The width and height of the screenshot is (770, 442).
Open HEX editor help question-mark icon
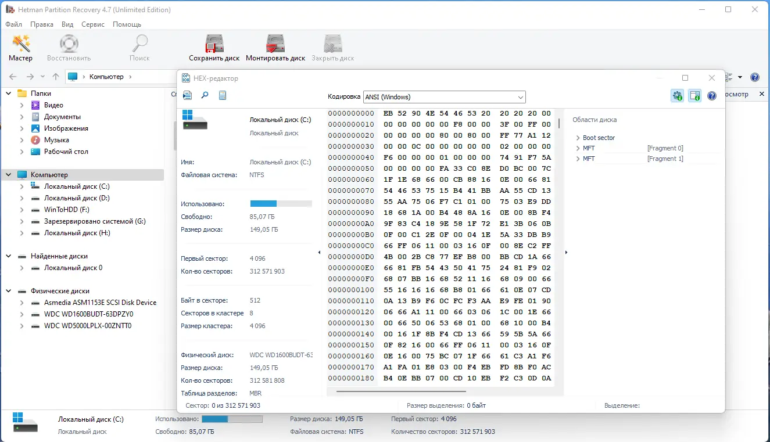(712, 96)
